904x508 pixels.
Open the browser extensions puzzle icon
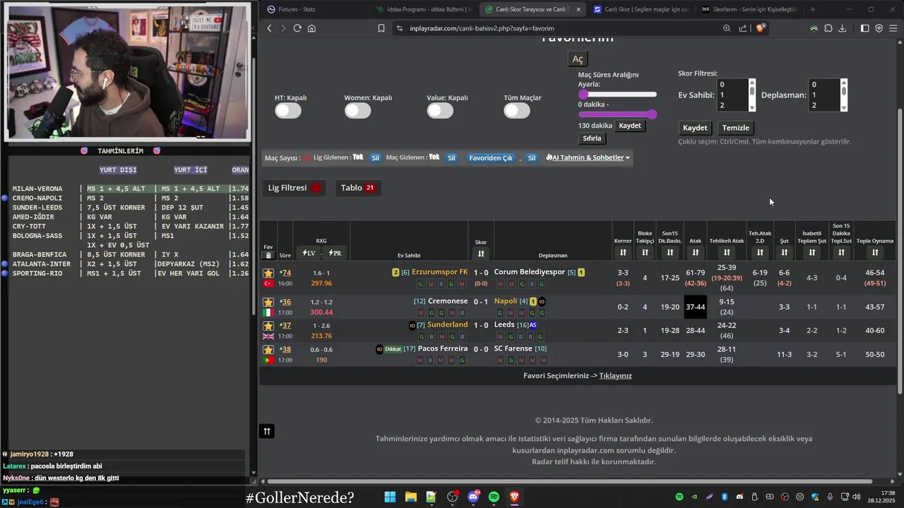coord(828,28)
